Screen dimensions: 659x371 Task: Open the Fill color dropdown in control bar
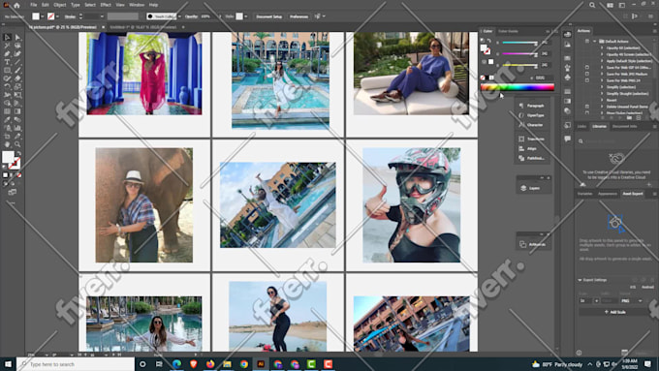point(43,16)
